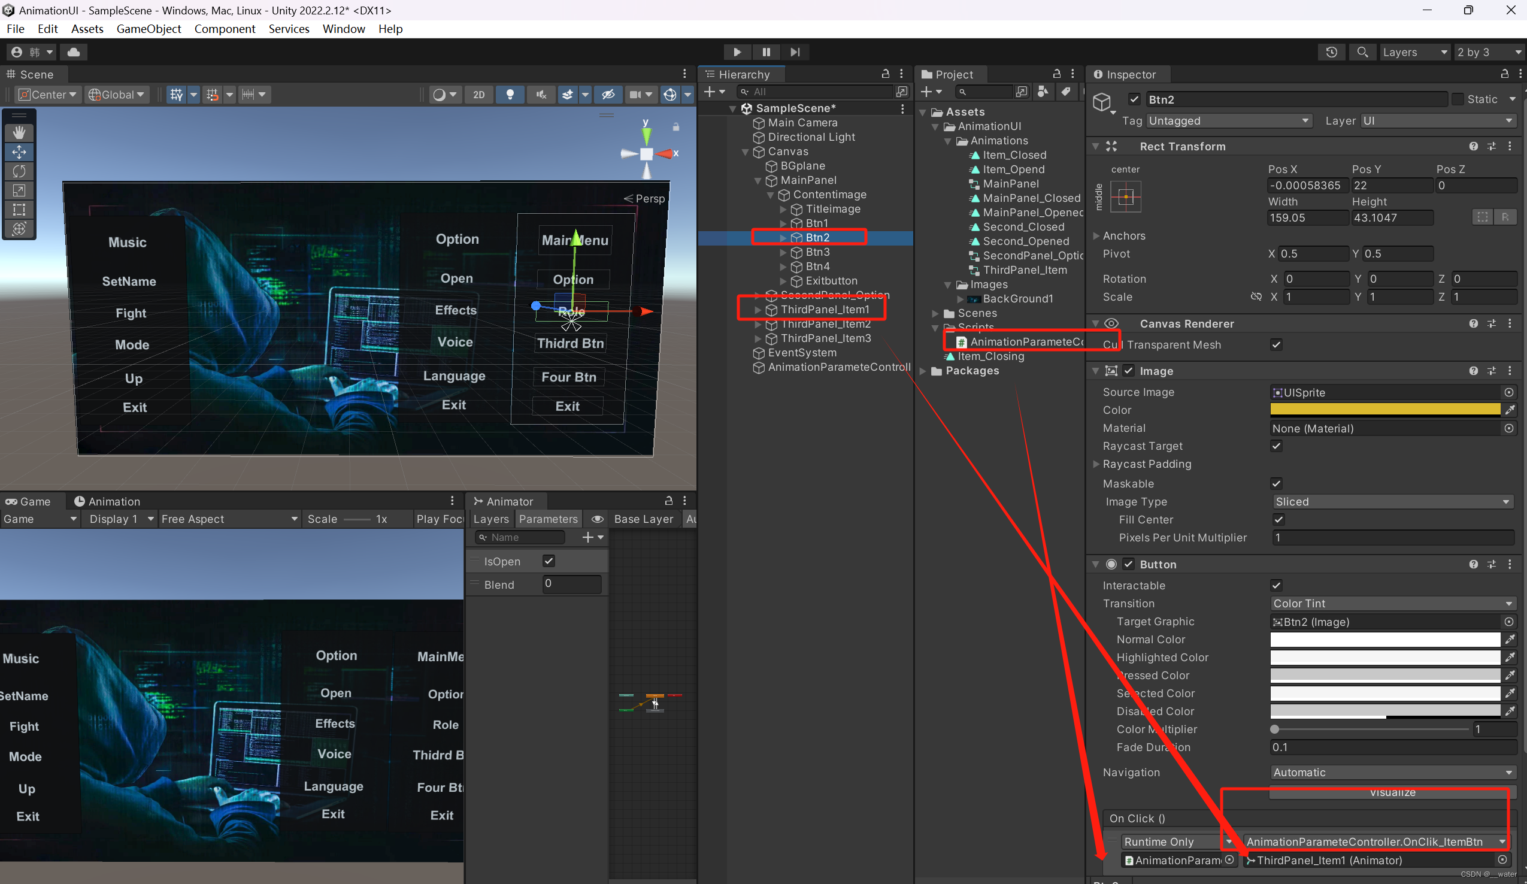Expand the Exitbutton tree node
Viewport: 1527px width, 884px height.
point(783,281)
